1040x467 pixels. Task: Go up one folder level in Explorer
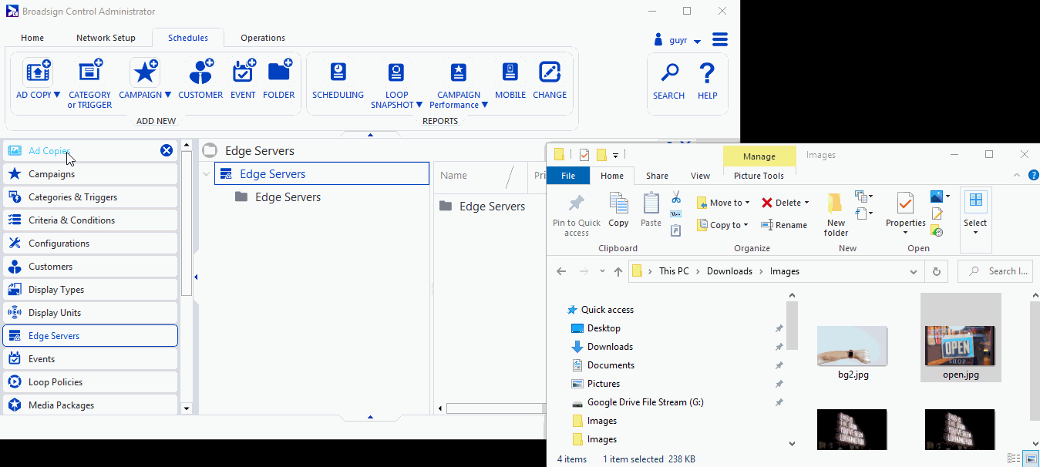(x=618, y=271)
